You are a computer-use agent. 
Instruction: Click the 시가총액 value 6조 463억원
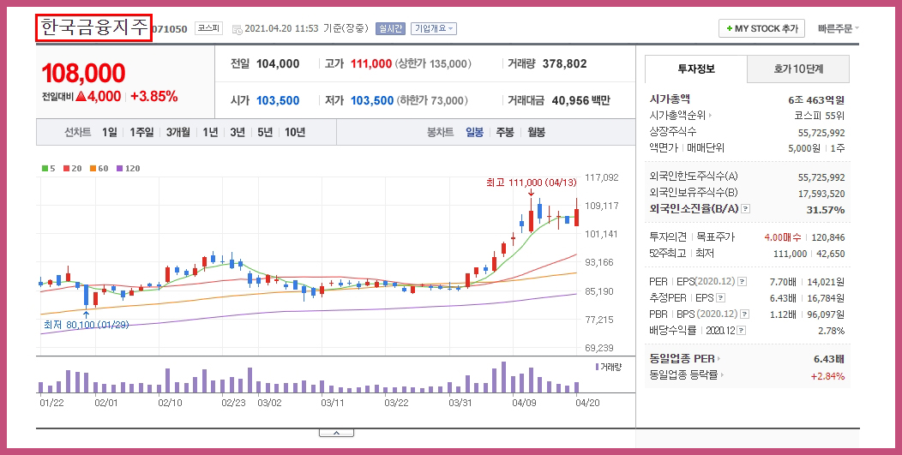816,99
